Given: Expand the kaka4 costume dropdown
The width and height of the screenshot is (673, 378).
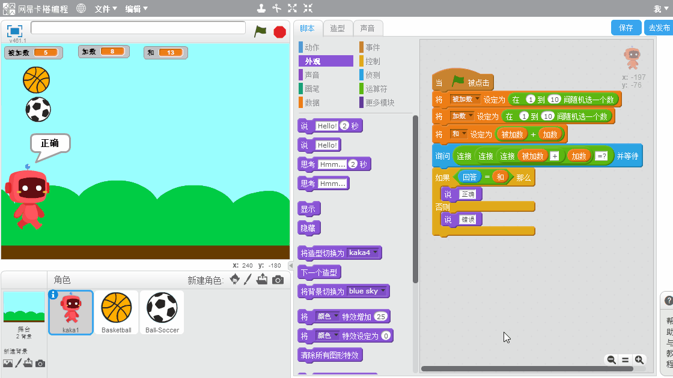Looking at the screenshot, I should click(376, 253).
